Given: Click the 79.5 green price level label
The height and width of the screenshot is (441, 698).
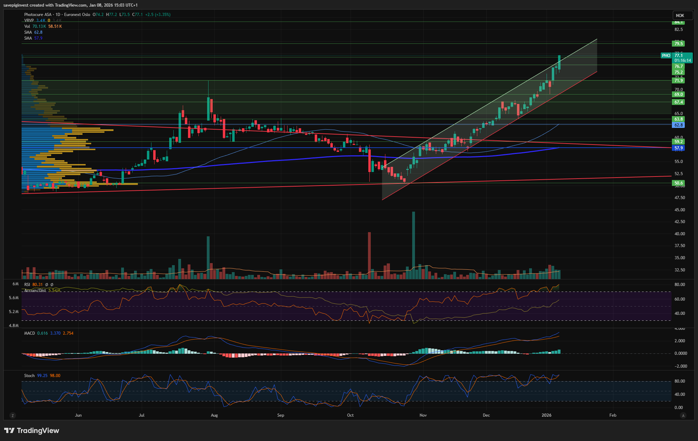Looking at the screenshot, I should [x=678, y=43].
